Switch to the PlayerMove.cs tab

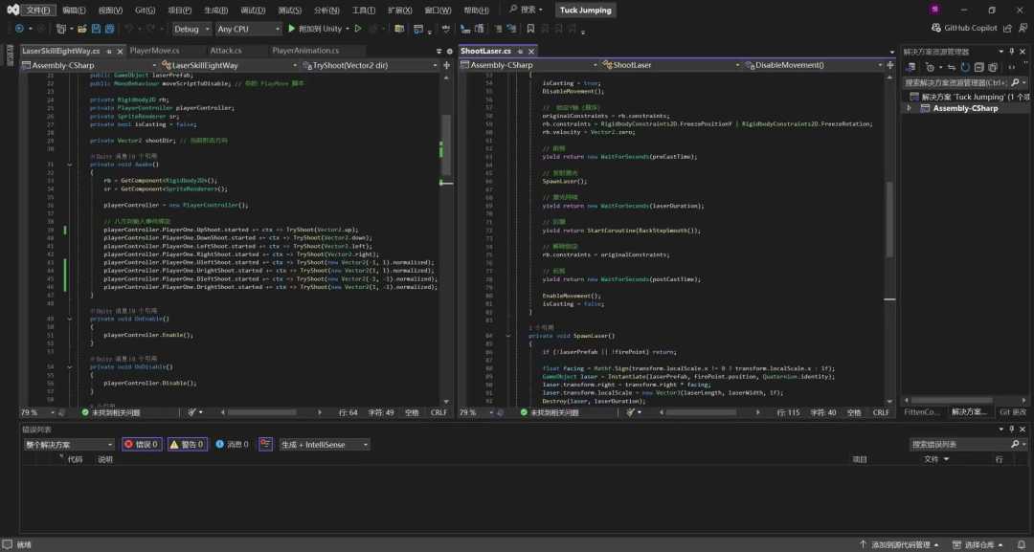pyautogui.click(x=154, y=51)
